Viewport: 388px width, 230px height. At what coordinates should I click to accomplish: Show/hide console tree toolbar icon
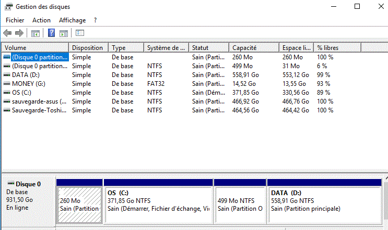36,33
